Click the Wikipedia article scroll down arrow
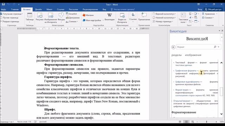The height and width of the screenshot is (126, 225). (x=221, y=114)
